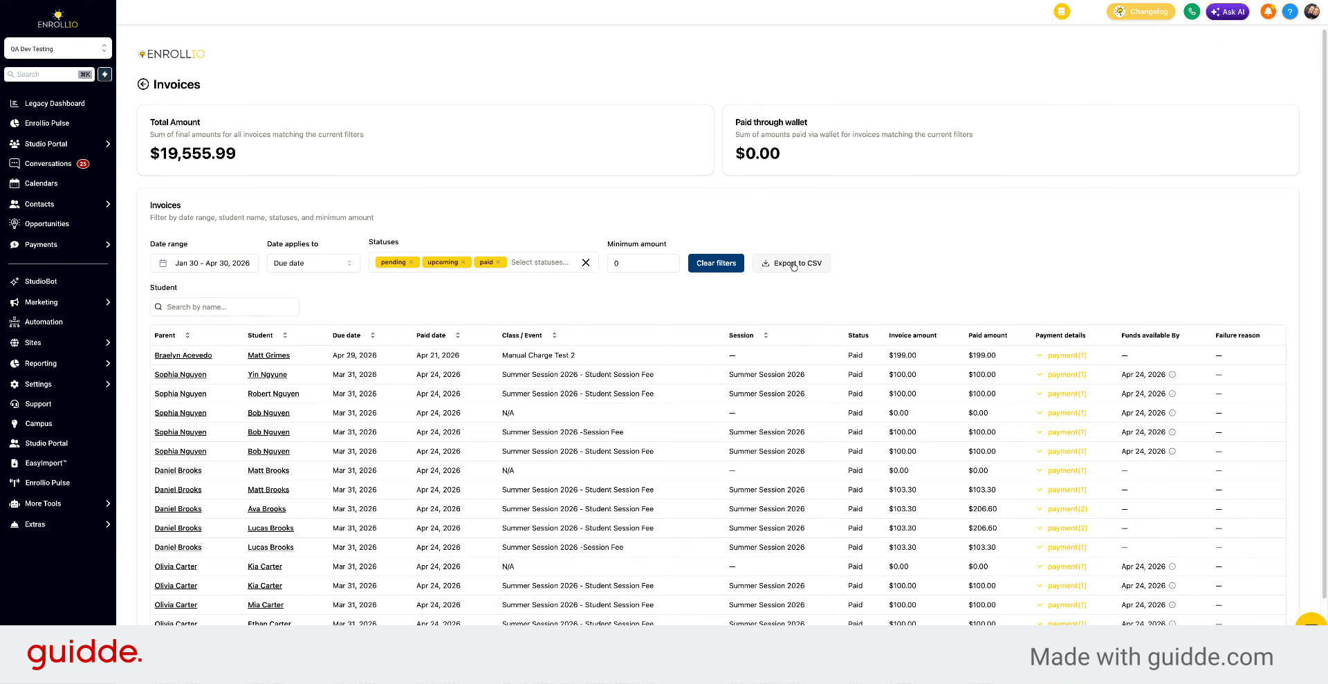The width and height of the screenshot is (1328, 684).
Task: Click the back arrow next to Invoices
Action: (x=143, y=84)
